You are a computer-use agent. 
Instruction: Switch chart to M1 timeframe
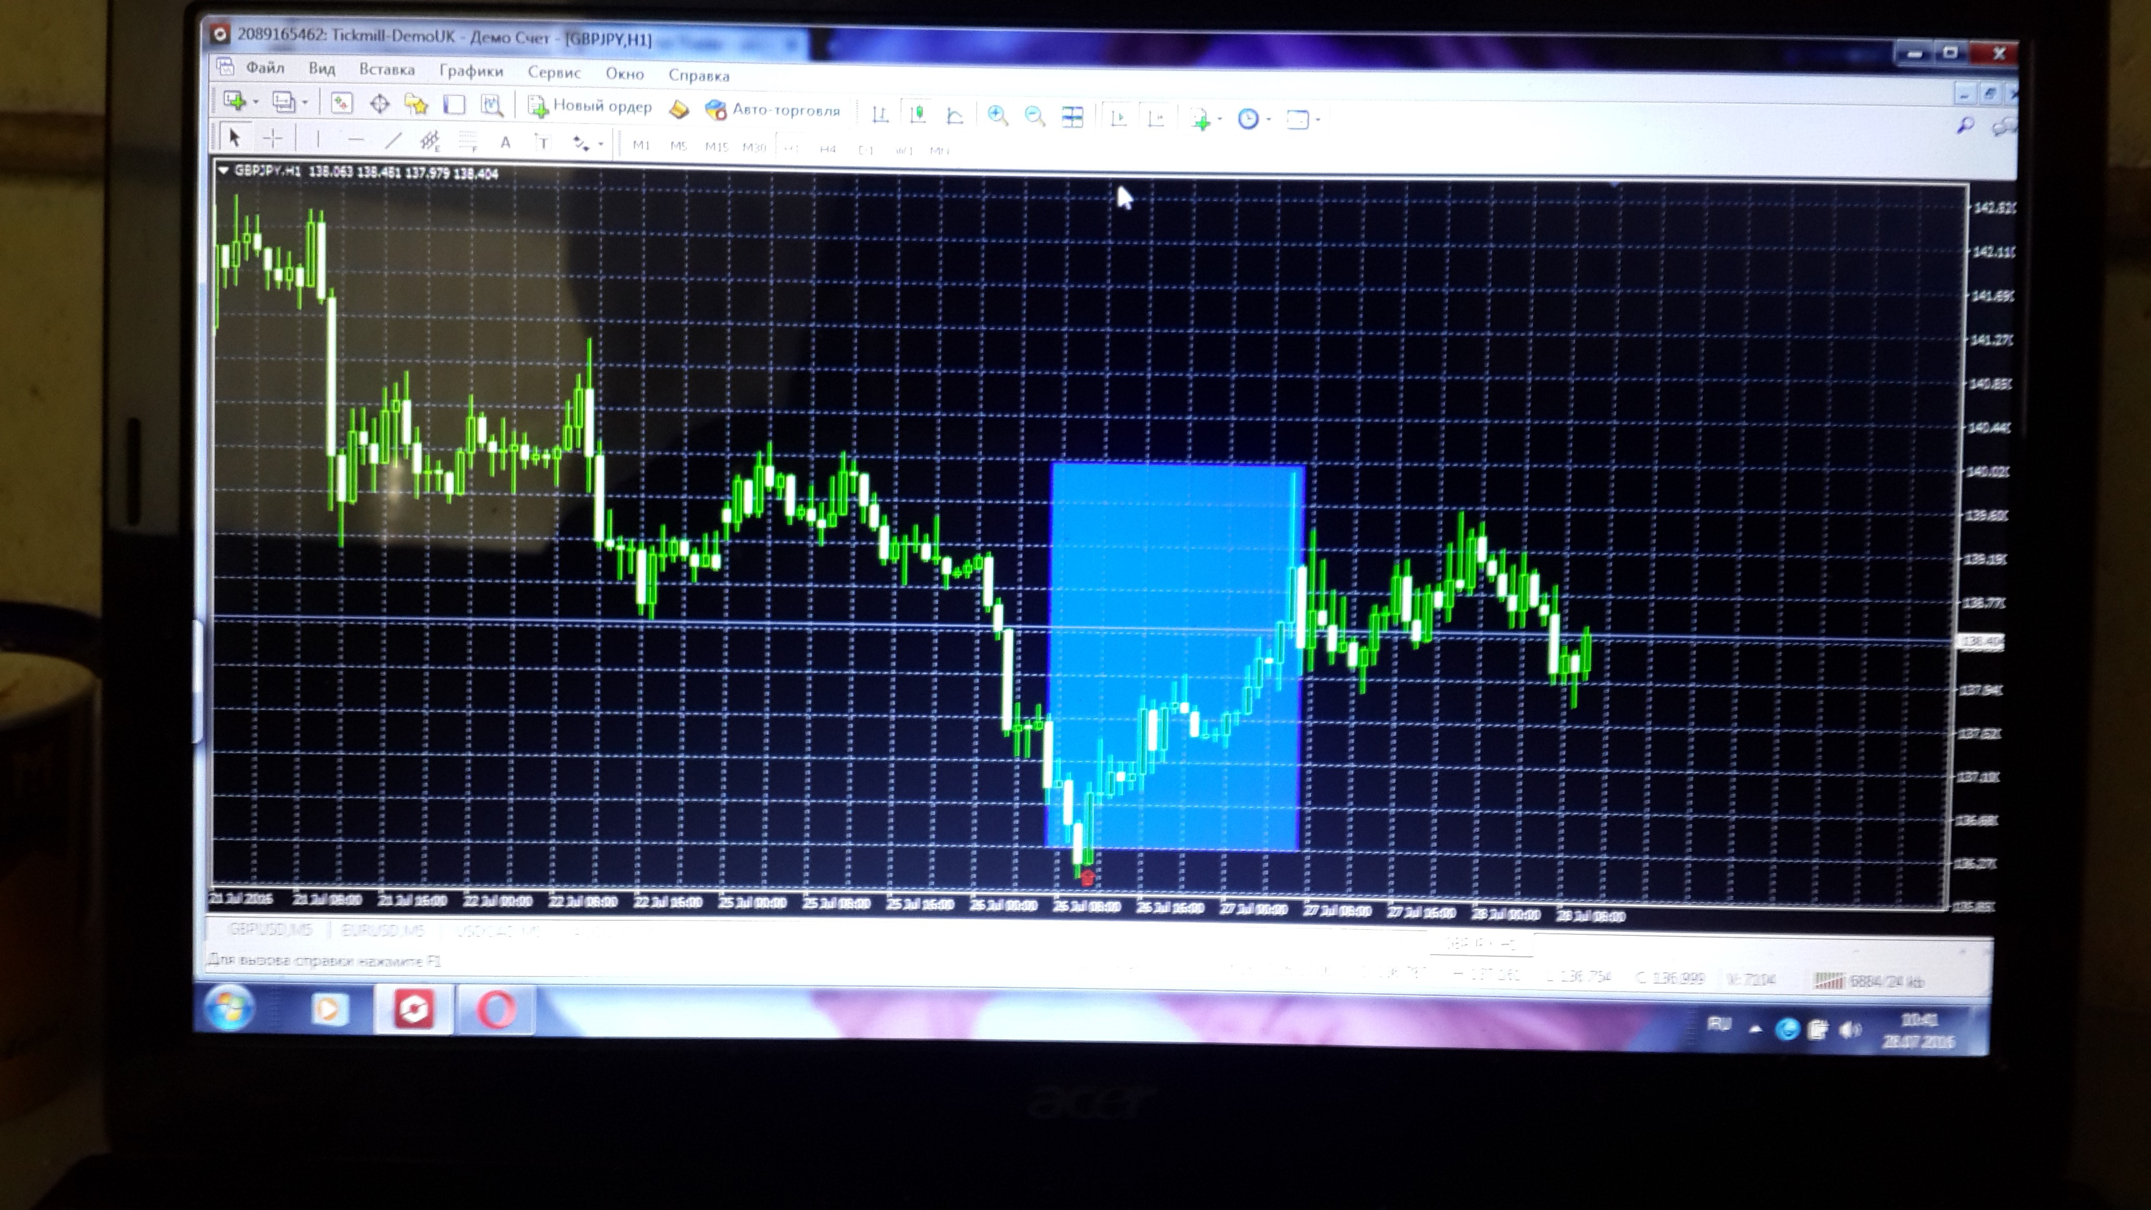pos(641,145)
